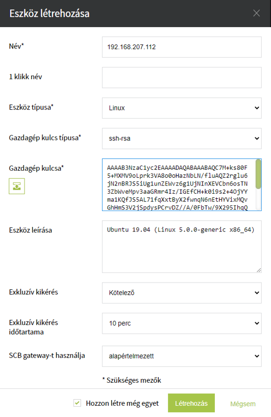The height and width of the screenshot is (417, 271).
Task: Click the Eszköz leírása description textarea
Action: click(182, 246)
